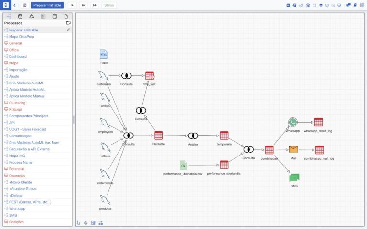
Task: Select the SMS message node
Action: [x=294, y=178]
